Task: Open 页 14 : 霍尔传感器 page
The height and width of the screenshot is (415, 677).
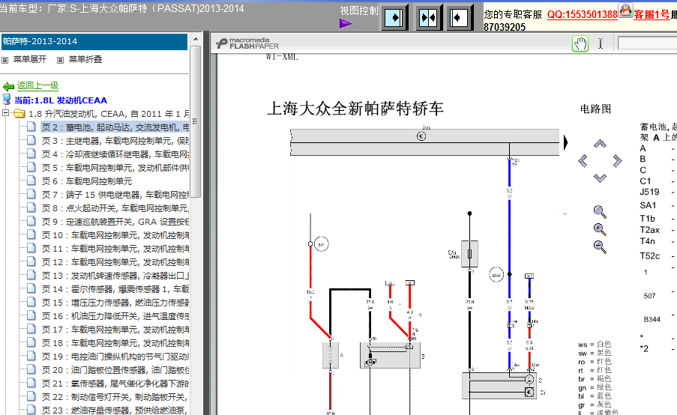Action: coord(115,289)
